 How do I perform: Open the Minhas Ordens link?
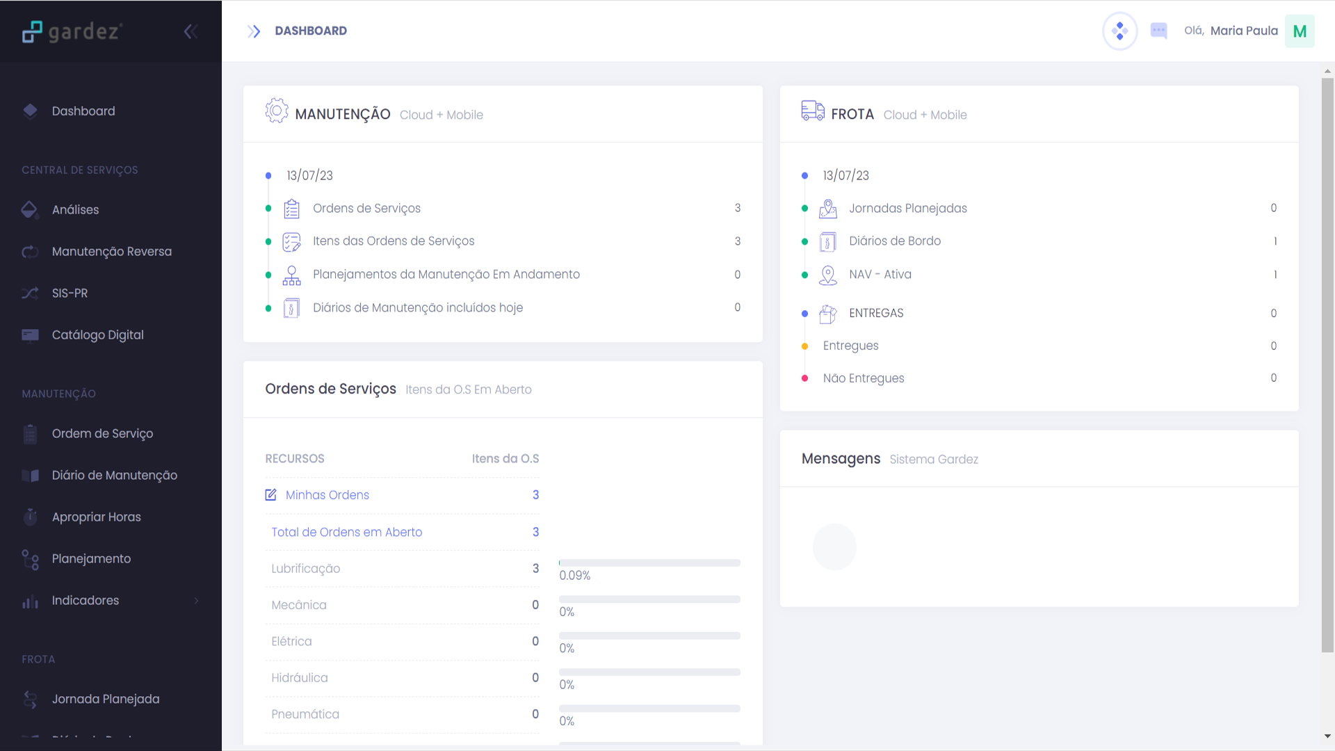pos(327,495)
